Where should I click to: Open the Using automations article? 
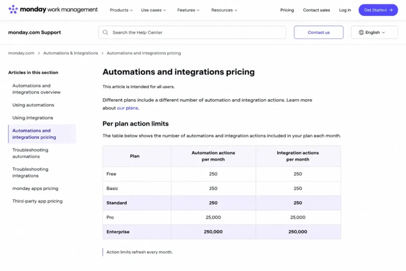(x=33, y=105)
